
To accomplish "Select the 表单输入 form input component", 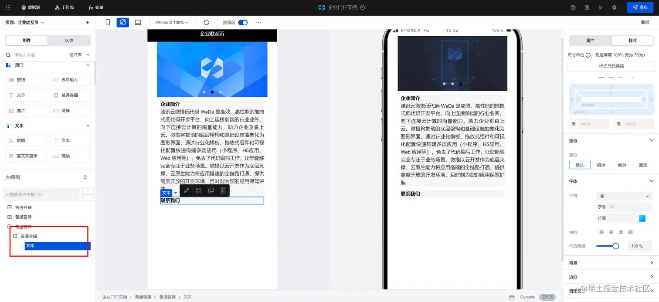I will coord(70,80).
